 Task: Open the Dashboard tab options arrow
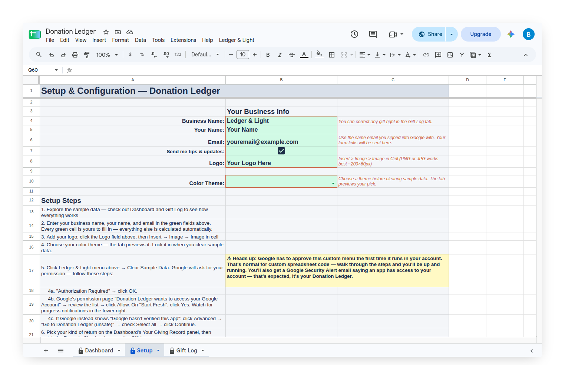[x=119, y=351]
